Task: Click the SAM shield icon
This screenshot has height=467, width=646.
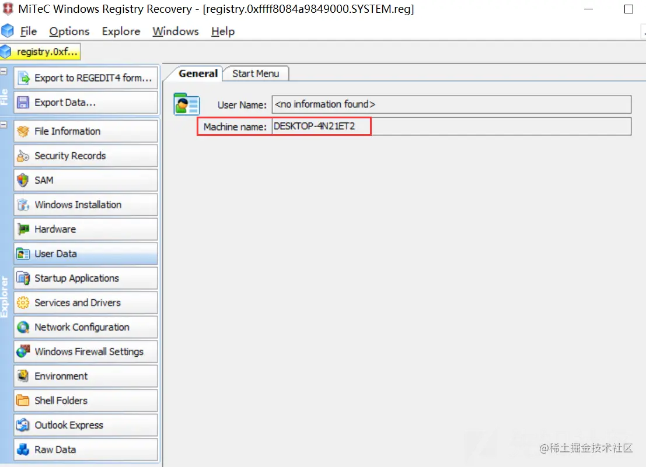Action: click(23, 180)
